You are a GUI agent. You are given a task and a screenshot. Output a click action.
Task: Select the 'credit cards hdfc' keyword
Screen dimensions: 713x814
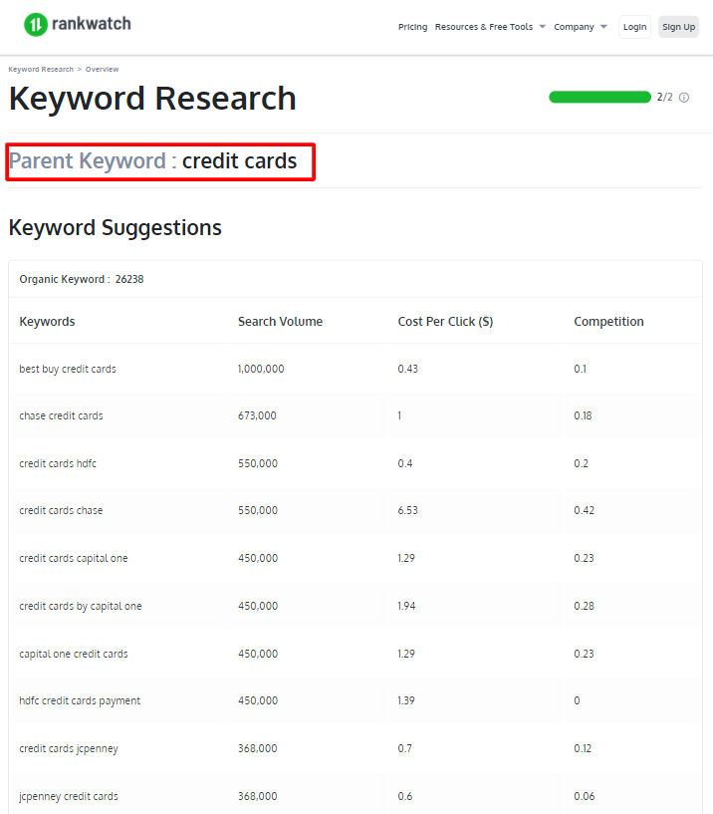[58, 463]
